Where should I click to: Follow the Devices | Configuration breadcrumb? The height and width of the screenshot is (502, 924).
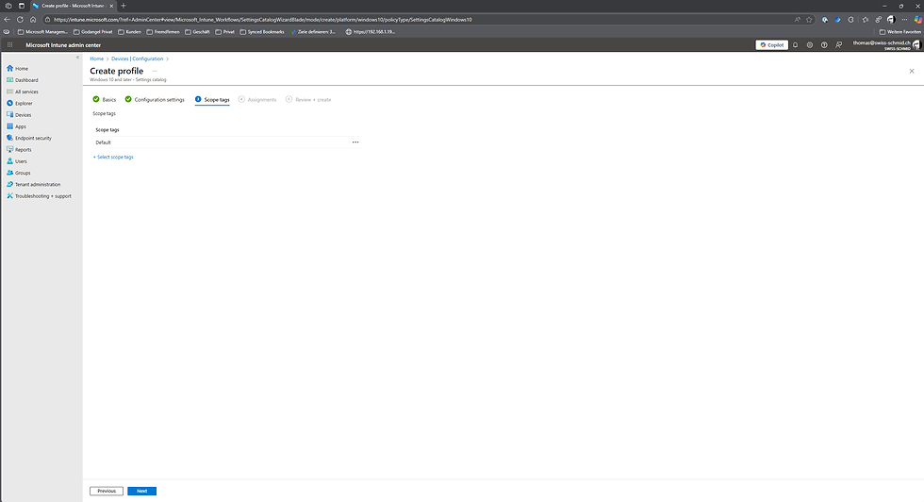(x=138, y=59)
